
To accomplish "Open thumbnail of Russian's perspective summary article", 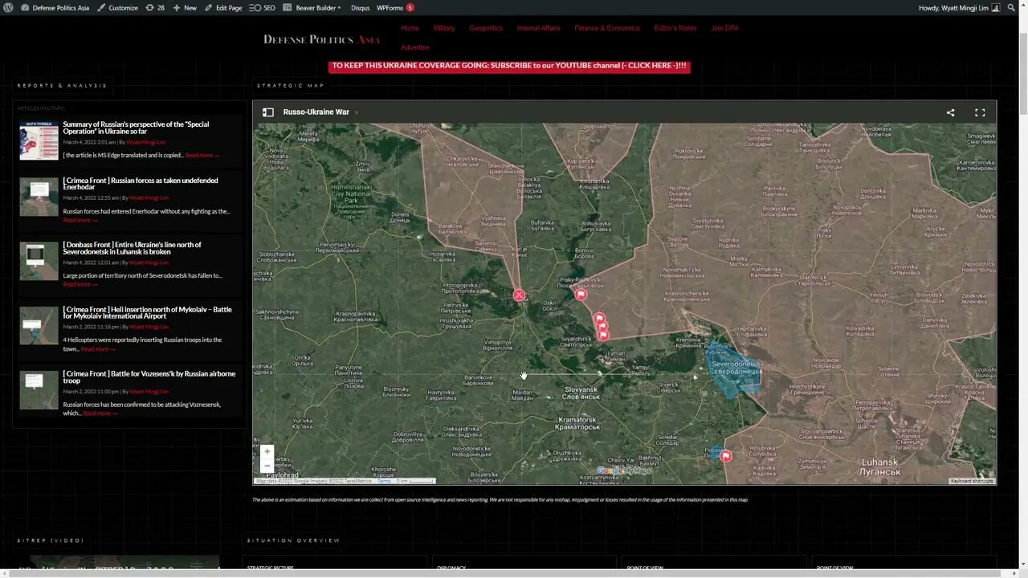I will tap(39, 140).
